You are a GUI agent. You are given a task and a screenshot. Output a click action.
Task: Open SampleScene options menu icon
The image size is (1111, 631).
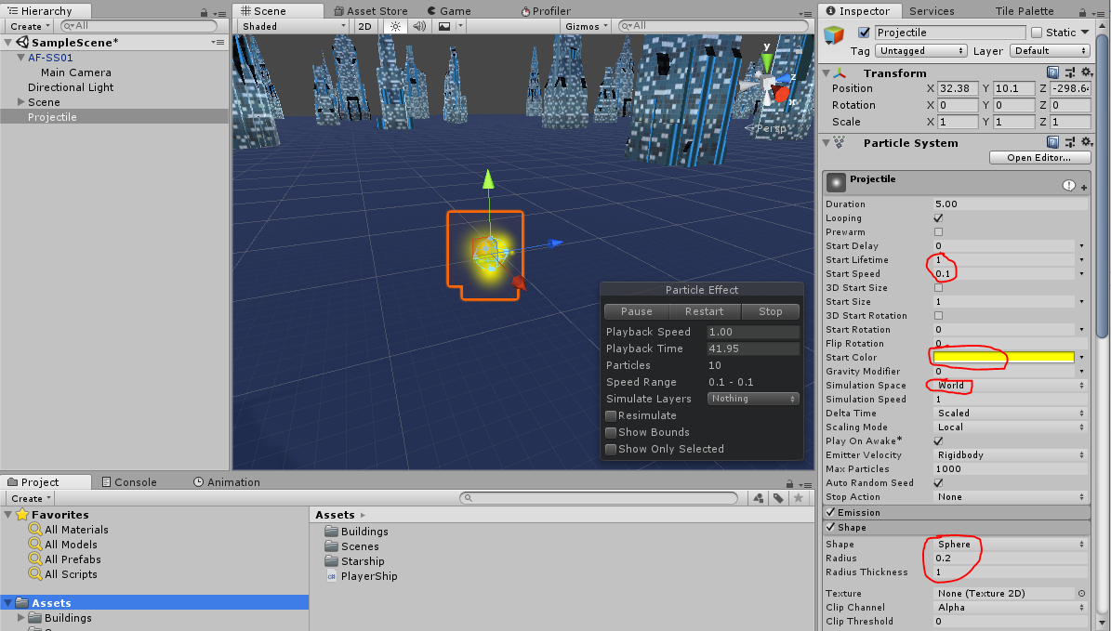click(x=218, y=43)
